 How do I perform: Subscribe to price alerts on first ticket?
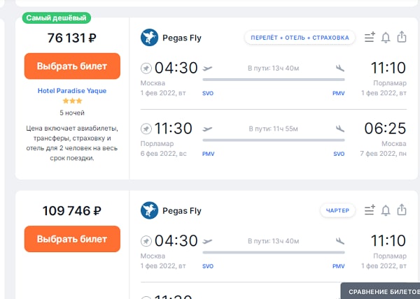(386, 38)
